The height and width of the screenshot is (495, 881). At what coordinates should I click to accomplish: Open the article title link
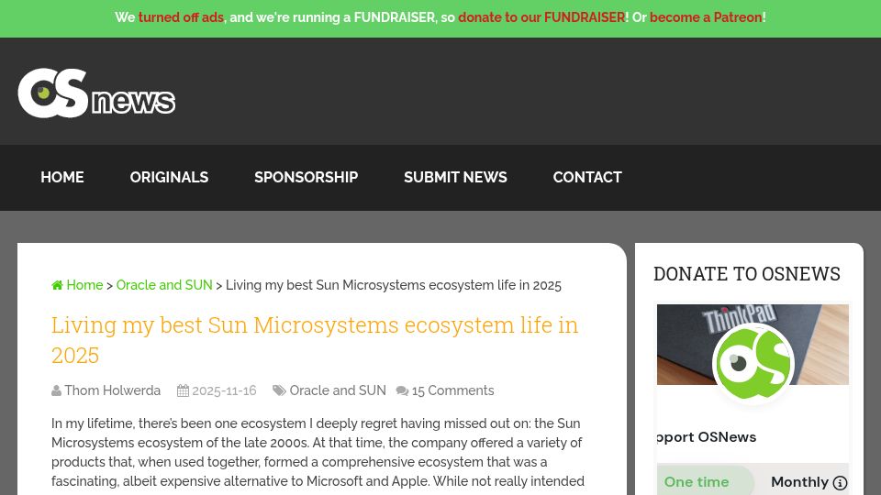tap(315, 339)
